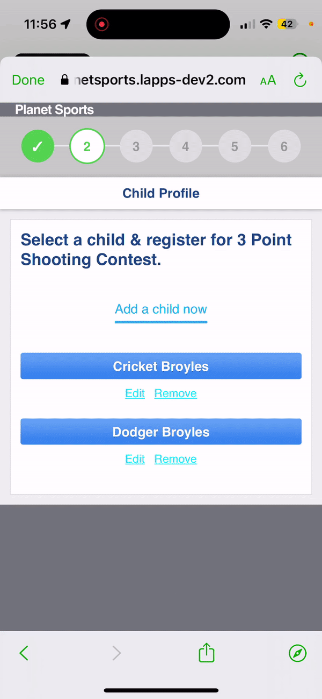Tap the Done button
322x699 pixels.
(28, 81)
